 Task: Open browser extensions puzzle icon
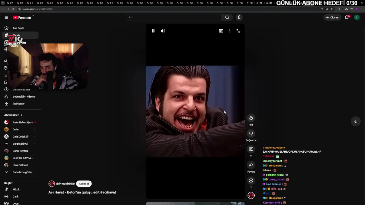339,9
